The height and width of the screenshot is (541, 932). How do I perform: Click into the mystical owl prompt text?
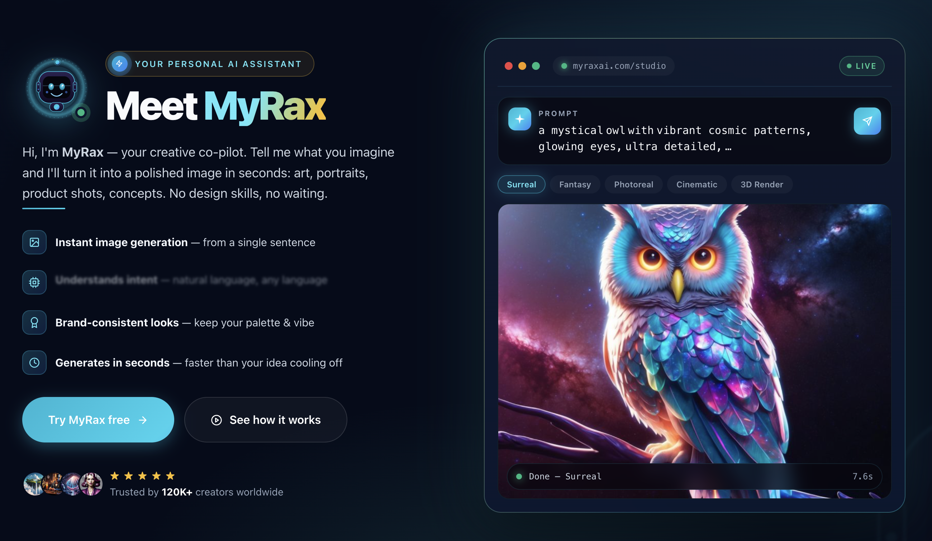[675, 139]
